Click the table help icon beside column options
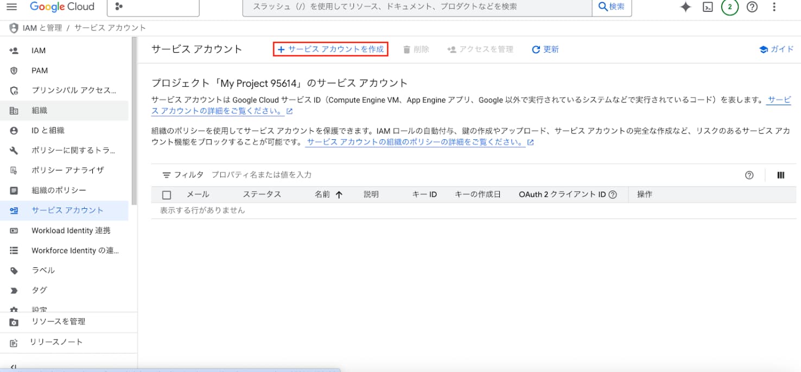Image resolution: width=801 pixels, height=372 pixels. [x=749, y=175]
